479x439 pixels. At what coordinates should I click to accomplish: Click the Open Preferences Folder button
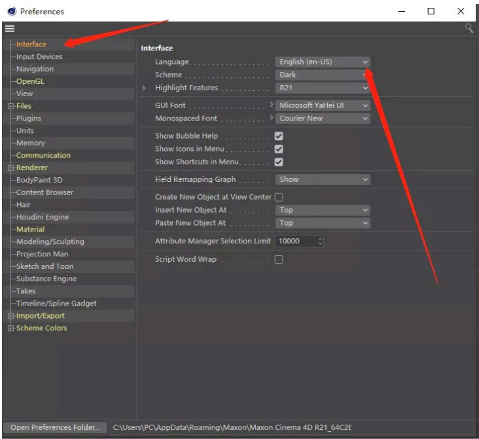tap(55, 427)
